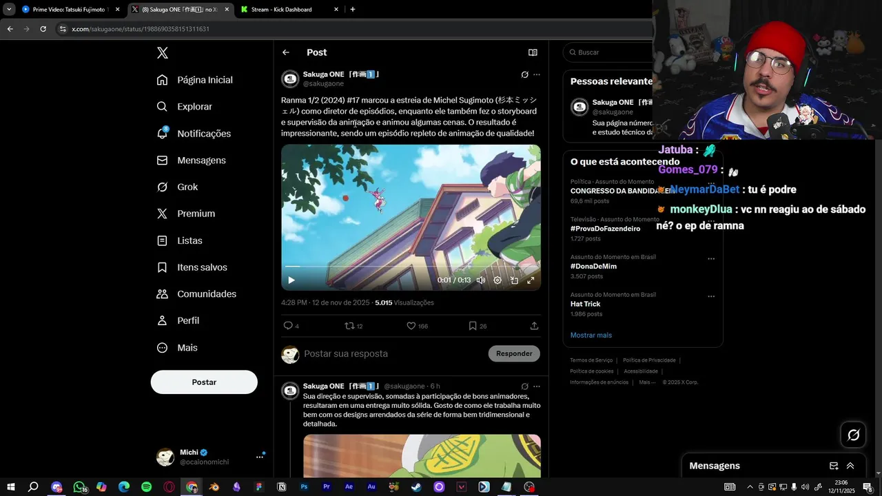Open Página Inicial in the sidebar
The width and height of the screenshot is (882, 496).
(x=195, y=80)
